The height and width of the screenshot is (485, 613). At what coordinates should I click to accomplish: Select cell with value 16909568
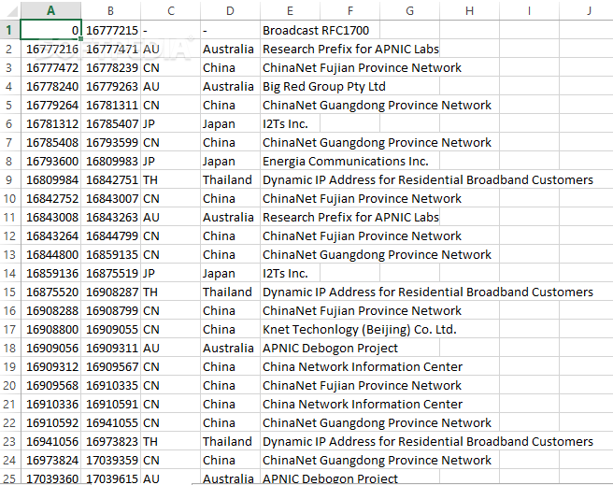tap(50, 385)
